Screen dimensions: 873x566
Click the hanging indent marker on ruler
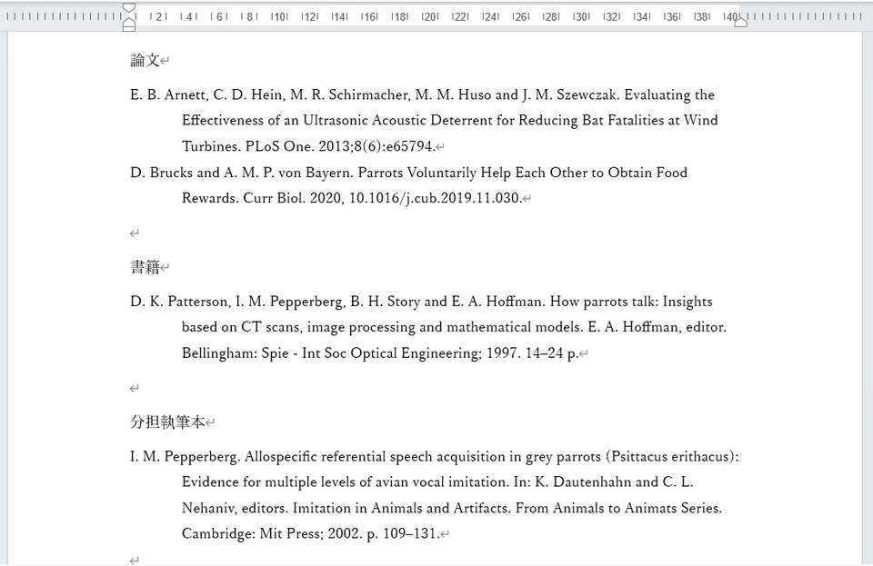pyautogui.click(x=128, y=22)
